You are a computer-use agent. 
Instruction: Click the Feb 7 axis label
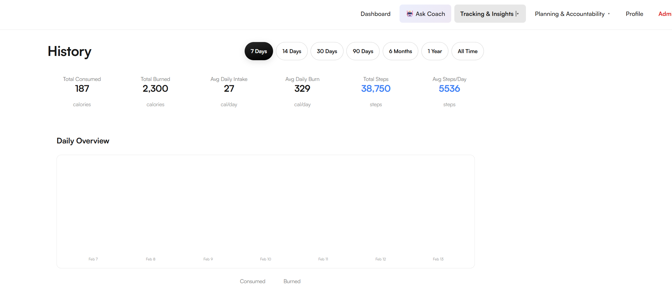coord(93,259)
